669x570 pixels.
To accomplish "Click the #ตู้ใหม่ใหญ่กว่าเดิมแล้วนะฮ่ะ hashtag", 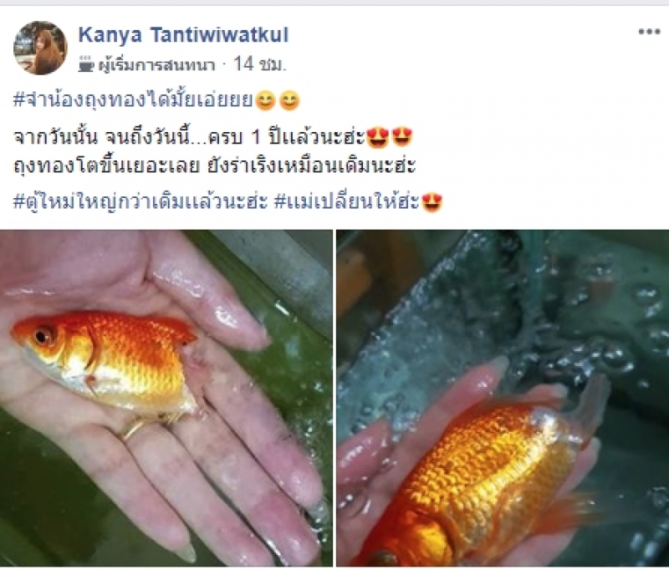I will [140, 201].
